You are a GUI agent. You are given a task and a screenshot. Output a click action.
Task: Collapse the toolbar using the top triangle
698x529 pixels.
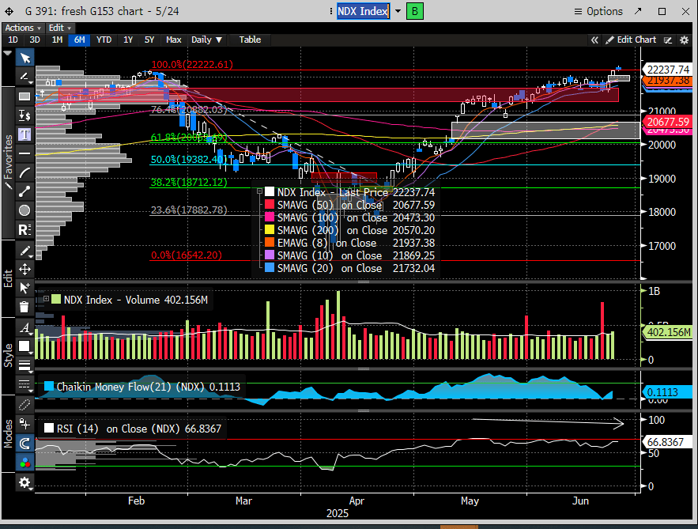pyautogui.click(x=7, y=53)
